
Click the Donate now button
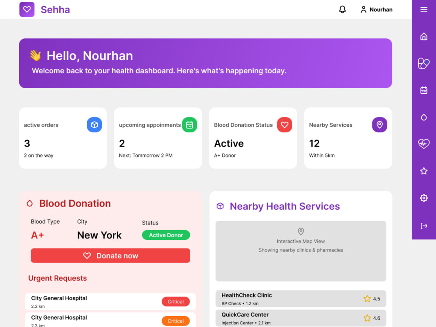[x=110, y=255]
